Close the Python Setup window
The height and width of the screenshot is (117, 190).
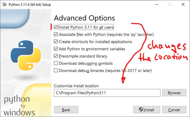(183, 4)
